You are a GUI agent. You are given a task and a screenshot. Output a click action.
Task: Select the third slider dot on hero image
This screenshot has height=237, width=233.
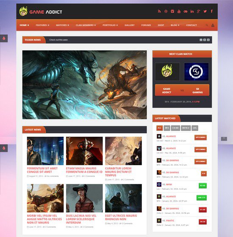[88, 116]
